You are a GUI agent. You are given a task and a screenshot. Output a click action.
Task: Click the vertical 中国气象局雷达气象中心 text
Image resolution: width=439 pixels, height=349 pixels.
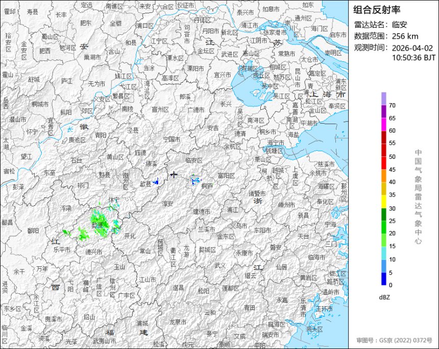point(418,197)
